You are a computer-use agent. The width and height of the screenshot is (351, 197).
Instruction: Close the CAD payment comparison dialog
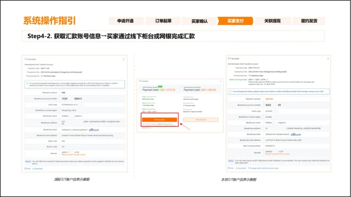[221, 81]
